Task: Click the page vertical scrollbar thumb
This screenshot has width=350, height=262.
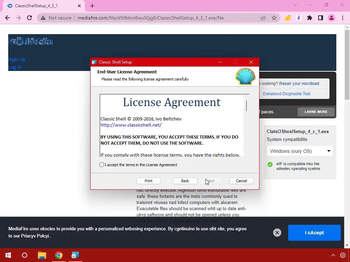Action: pos(347,64)
